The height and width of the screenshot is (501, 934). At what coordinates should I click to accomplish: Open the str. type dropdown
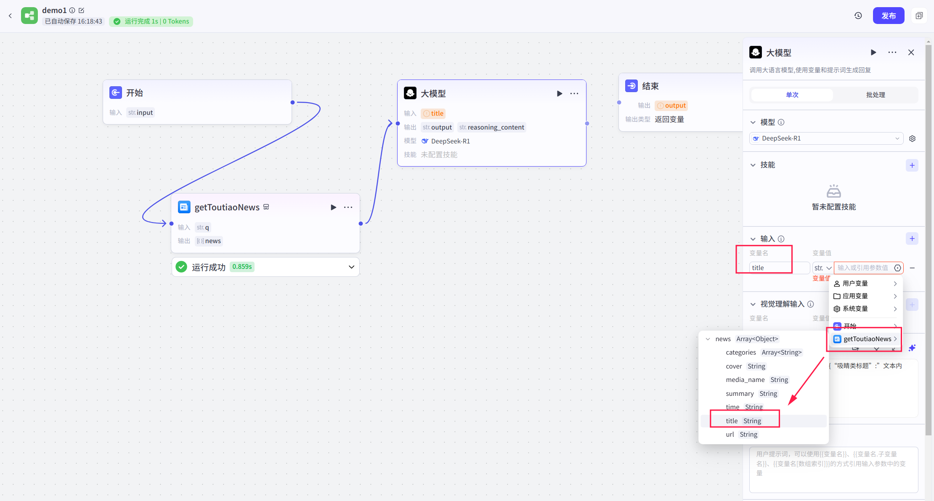(823, 268)
